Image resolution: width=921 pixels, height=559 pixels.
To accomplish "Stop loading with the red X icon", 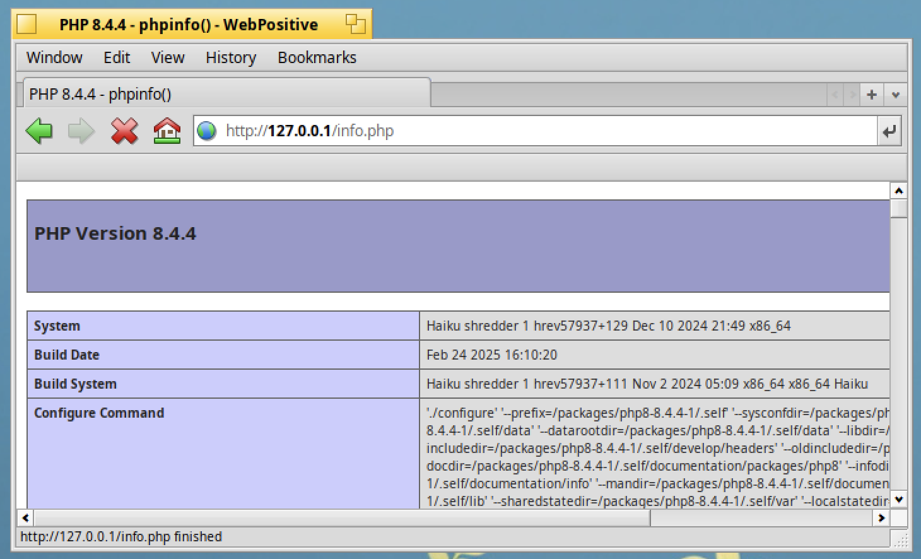I will (x=124, y=131).
